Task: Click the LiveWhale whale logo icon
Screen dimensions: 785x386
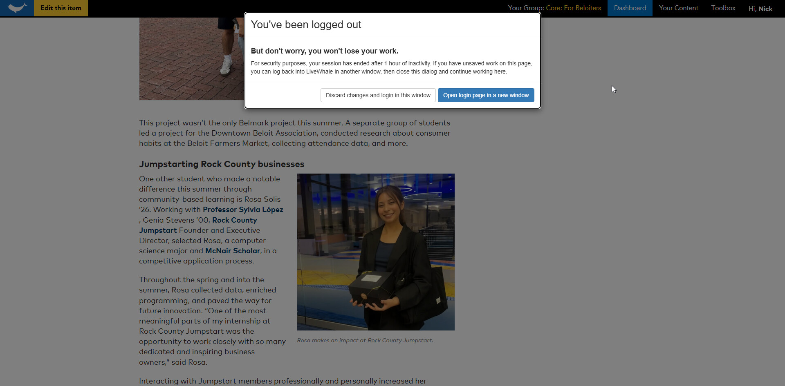Action: click(x=17, y=8)
